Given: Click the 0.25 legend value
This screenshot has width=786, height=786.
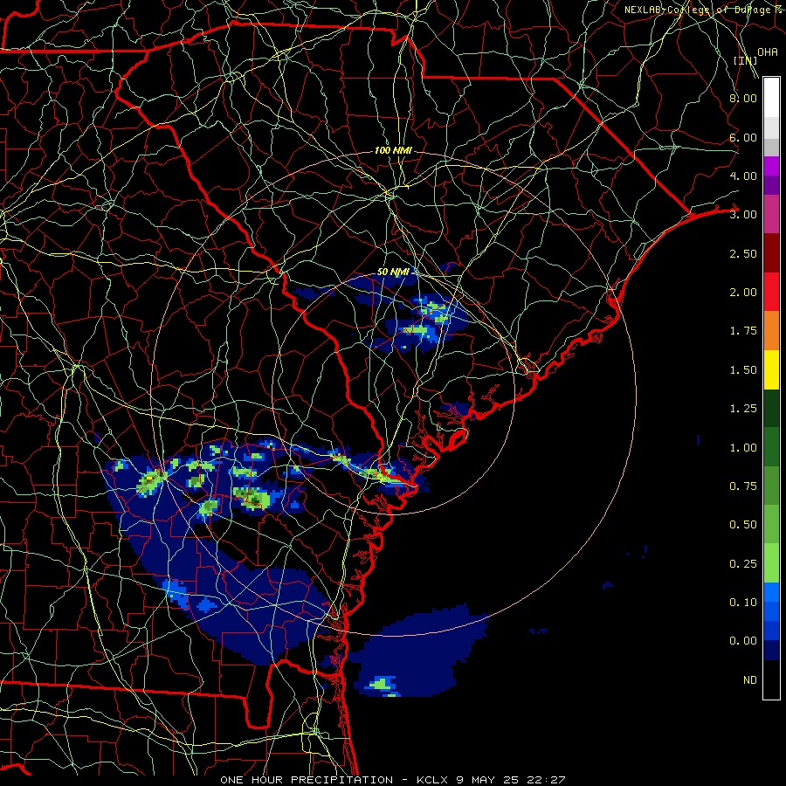Looking at the screenshot, I should click(x=743, y=564).
